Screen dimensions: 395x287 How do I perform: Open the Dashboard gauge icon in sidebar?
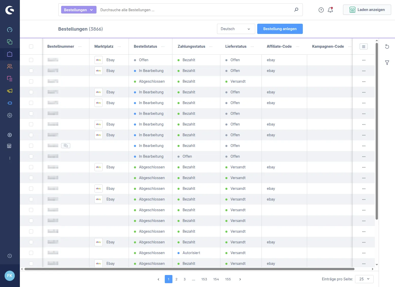[x=10, y=30]
